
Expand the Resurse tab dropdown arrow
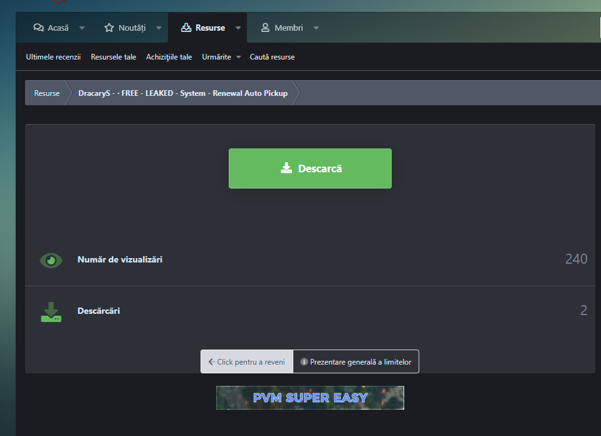[x=238, y=28]
